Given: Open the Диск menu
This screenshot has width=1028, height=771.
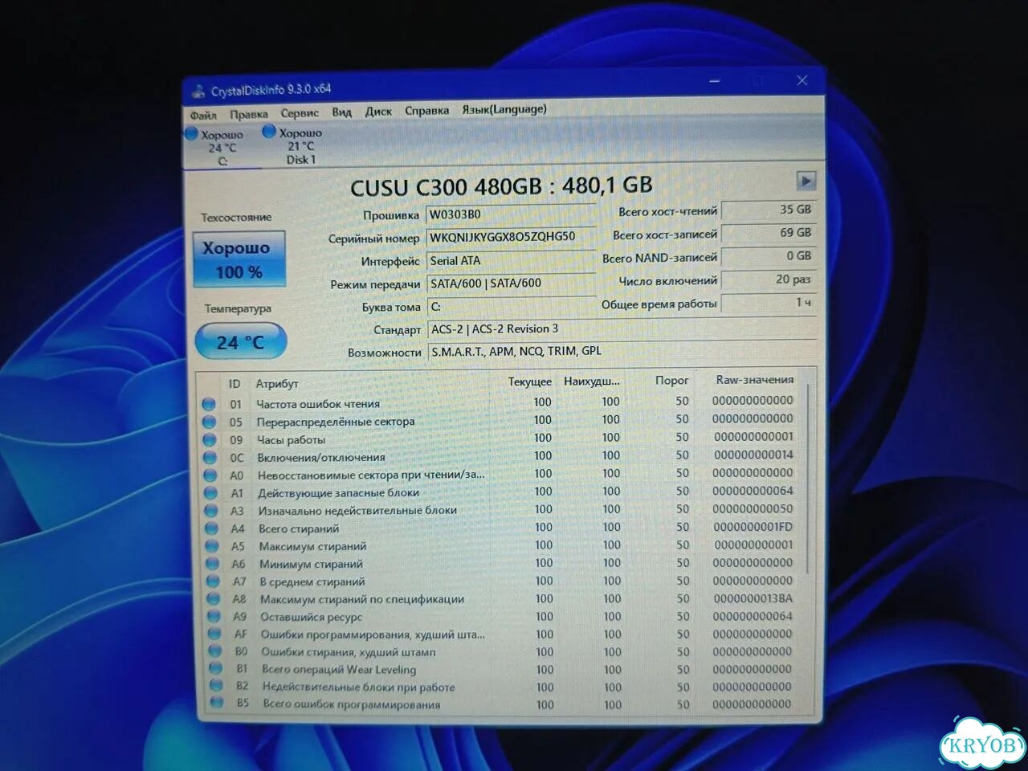Looking at the screenshot, I should point(378,112).
